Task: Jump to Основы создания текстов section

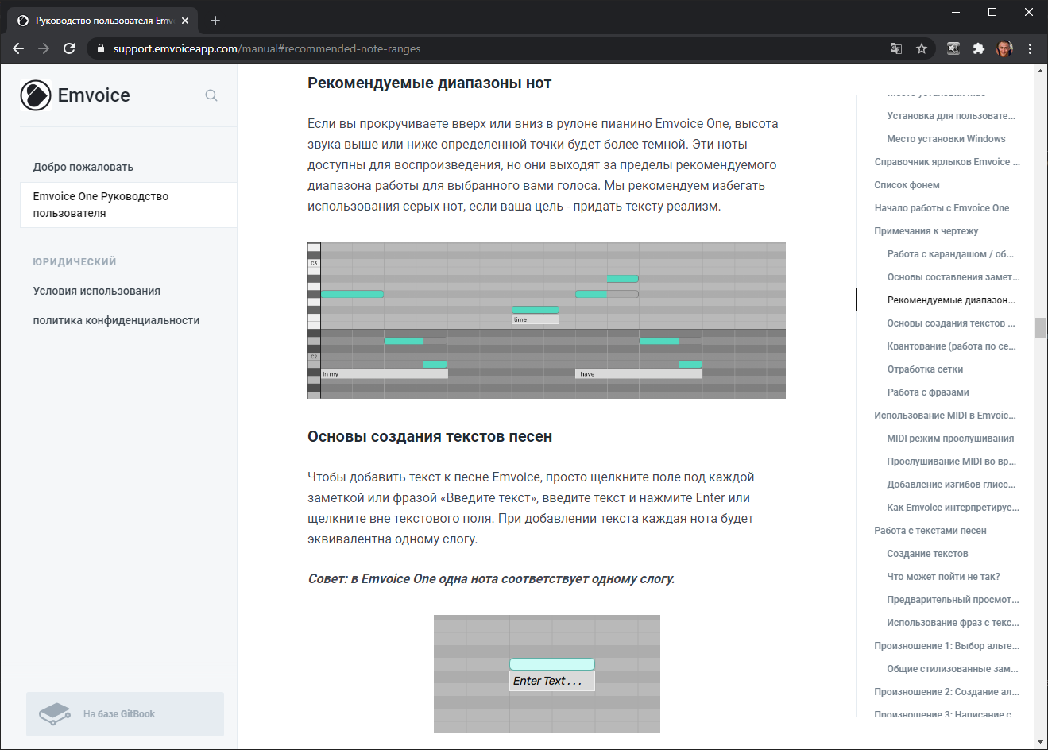Action: 951,323
